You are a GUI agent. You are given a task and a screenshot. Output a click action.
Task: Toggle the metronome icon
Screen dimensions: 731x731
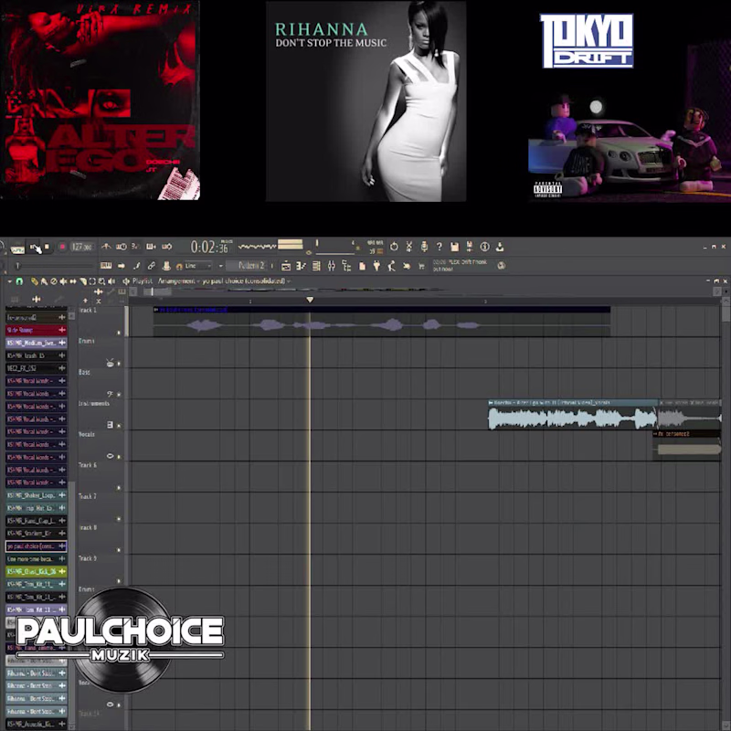pyautogui.click(x=106, y=247)
